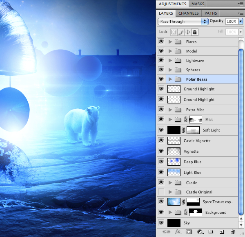Open the Opacity slider dropdown arrow
This screenshot has width=245, height=237.
pos(241,21)
